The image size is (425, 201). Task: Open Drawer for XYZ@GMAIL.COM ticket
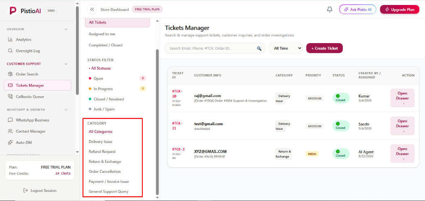click(402, 153)
